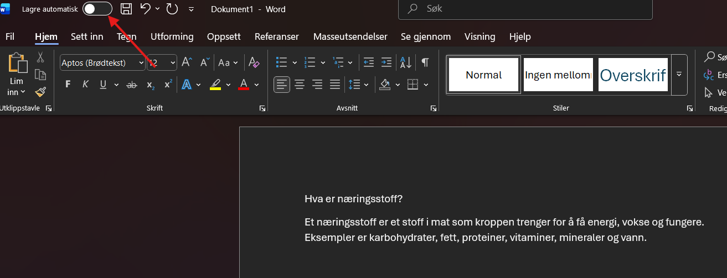Viewport: 727px width, 278px height.
Task: Click the Format Painter brush icon
Action: tap(40, 92)
